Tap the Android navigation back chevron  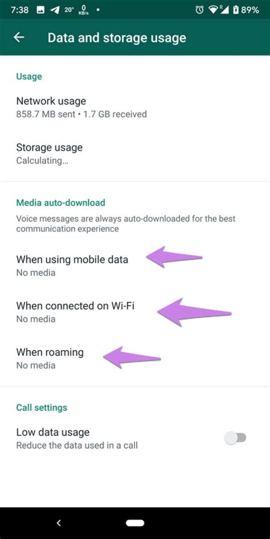point(58,523)
